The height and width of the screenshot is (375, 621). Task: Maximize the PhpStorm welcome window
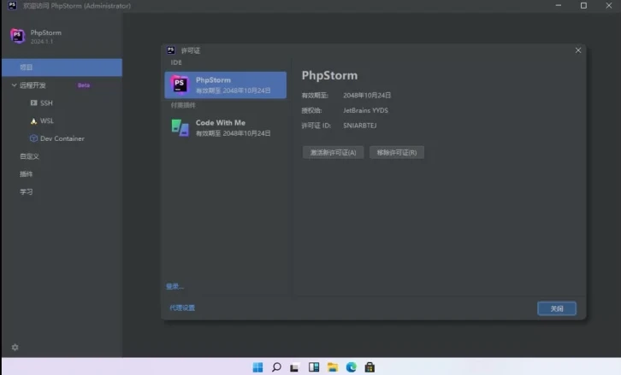(583, 5)
